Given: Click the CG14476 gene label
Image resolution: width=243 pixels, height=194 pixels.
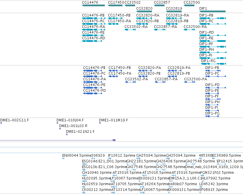Looking at the screenshot, I should click(x=90, y=3).
